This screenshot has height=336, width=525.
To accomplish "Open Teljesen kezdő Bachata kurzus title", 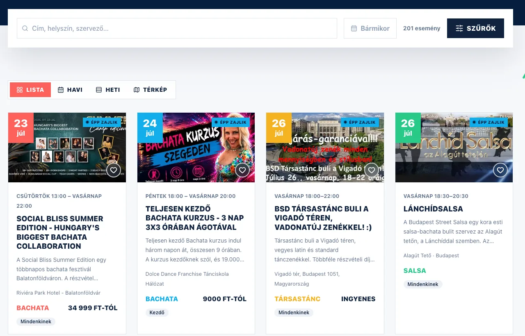I will tap(195, 218).
